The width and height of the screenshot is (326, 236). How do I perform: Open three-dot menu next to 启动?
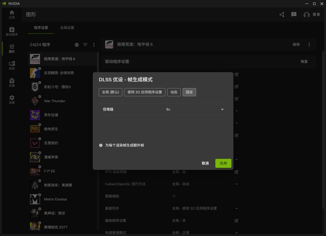click(309, 44)
